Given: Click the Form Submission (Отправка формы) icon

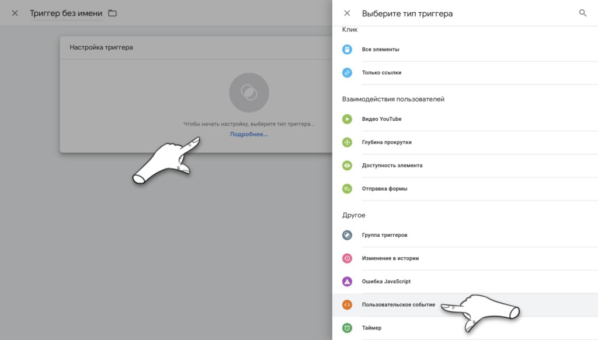Looking at the screenshot, I should (347, 188).
